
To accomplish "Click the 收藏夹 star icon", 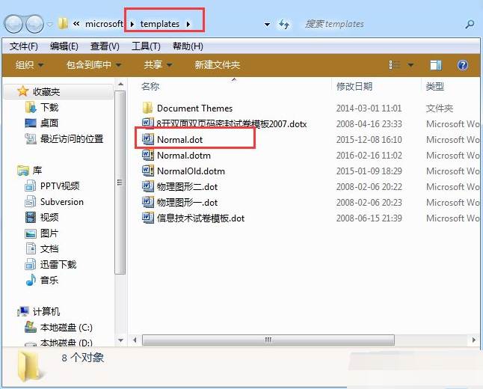I will (22, 91).
